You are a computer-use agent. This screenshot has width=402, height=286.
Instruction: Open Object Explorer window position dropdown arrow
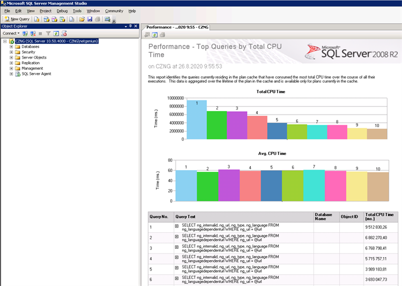coord(125,26)
